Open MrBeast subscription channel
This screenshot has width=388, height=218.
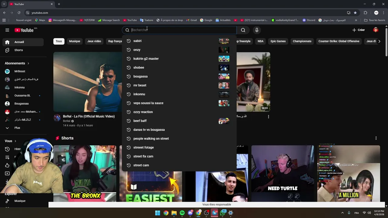(x=23, y=71)
